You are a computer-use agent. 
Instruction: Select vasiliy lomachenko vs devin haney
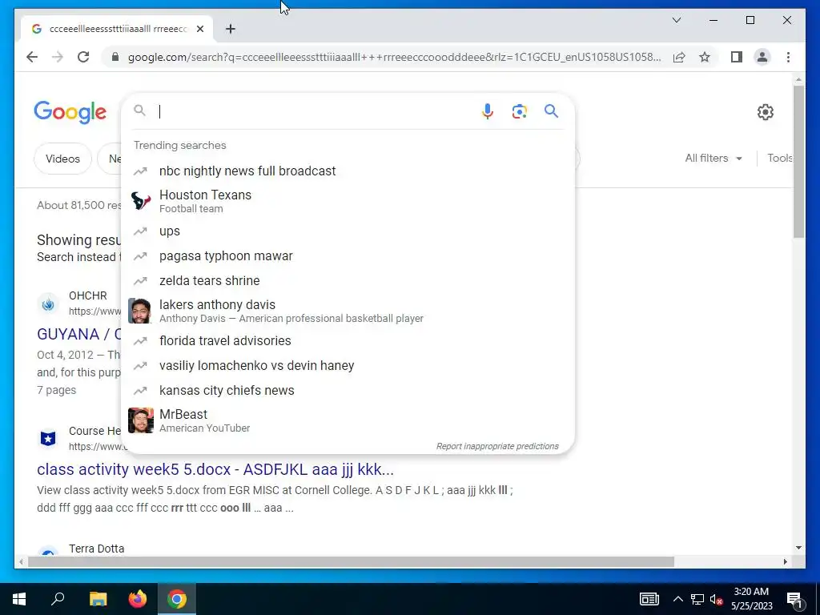click(x=348, y=365)
